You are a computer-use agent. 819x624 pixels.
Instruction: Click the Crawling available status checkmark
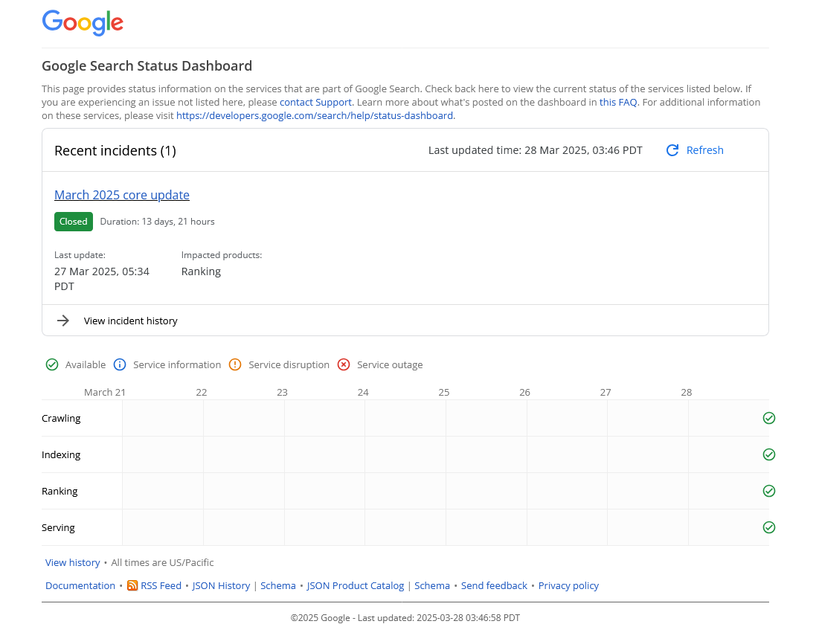769,418
